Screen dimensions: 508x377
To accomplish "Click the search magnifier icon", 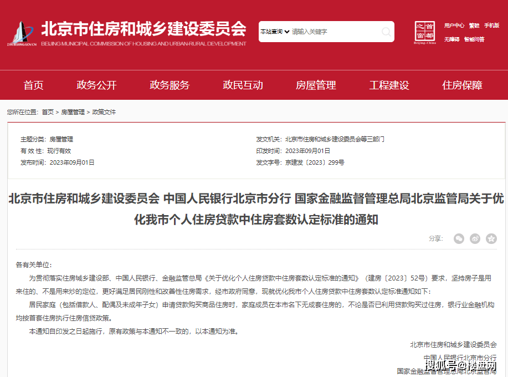I will tap(386, 32).
